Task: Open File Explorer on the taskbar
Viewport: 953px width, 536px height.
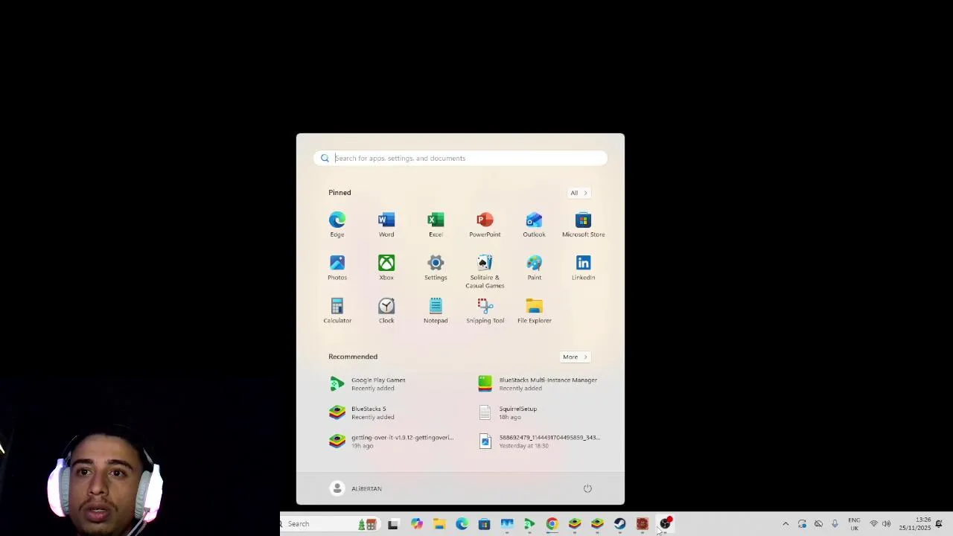Action: 439,524
